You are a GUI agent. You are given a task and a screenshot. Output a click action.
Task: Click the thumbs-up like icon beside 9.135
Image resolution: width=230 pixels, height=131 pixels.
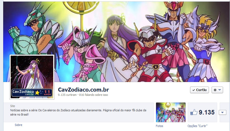tap(194, 112)
